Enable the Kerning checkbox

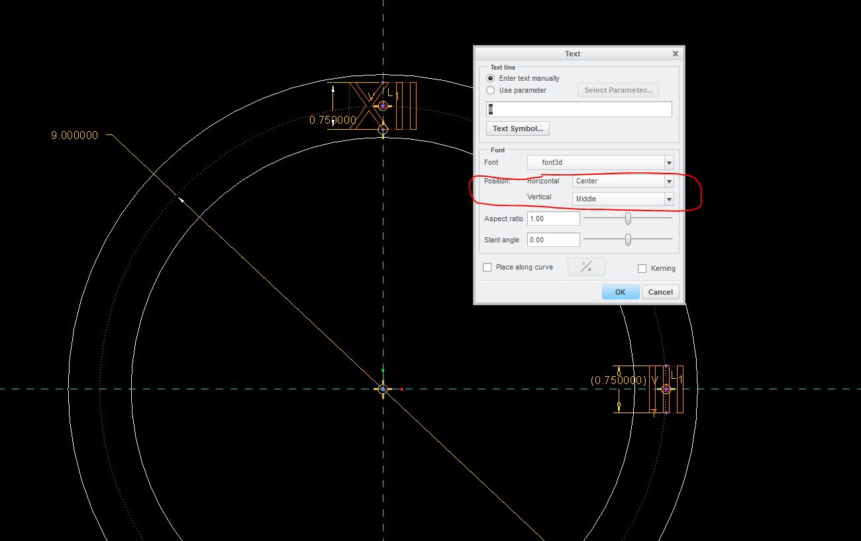coord(642,268)
